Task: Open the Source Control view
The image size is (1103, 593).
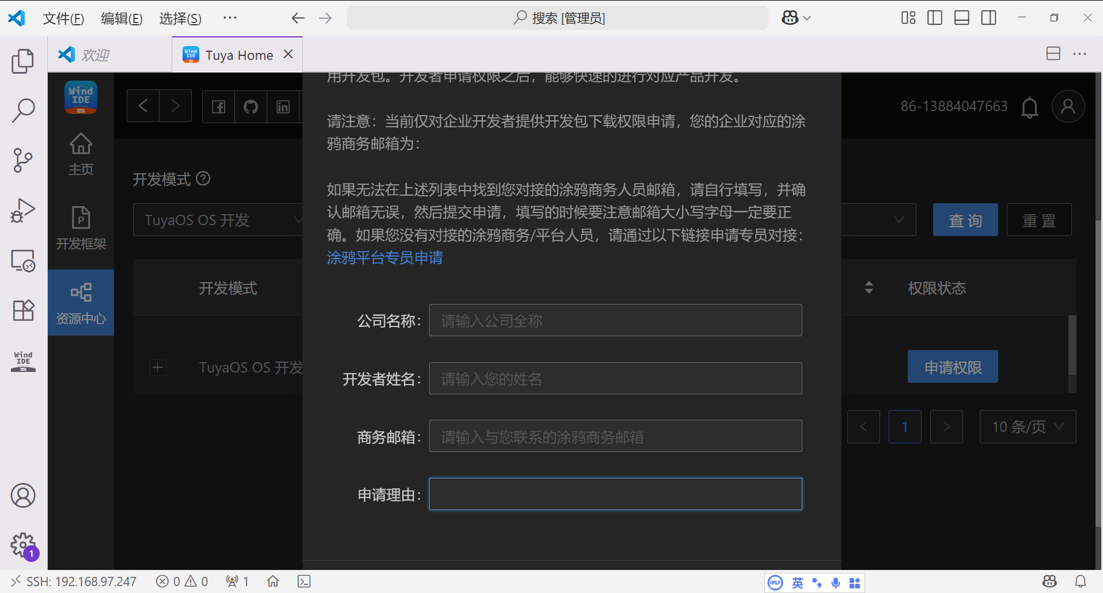Action: click(23, 160)
